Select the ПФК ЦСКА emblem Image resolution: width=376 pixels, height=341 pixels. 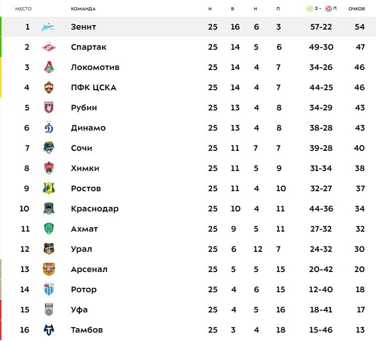(x=49, y=87)
